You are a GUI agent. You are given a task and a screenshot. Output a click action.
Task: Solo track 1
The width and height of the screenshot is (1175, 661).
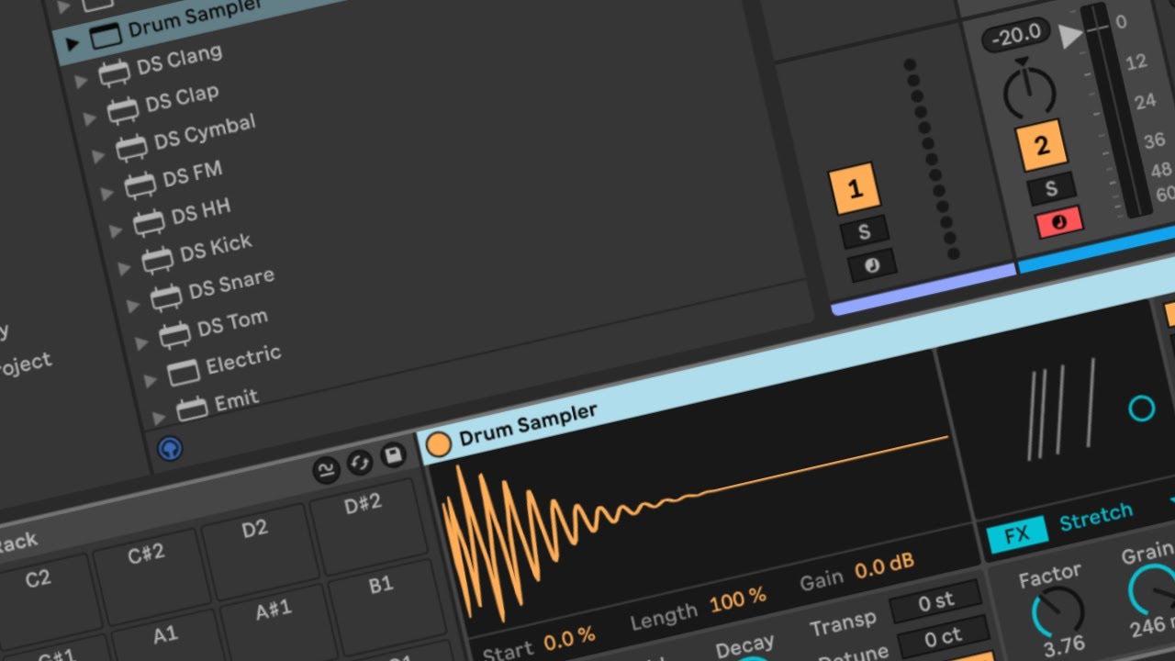(864, 233)
